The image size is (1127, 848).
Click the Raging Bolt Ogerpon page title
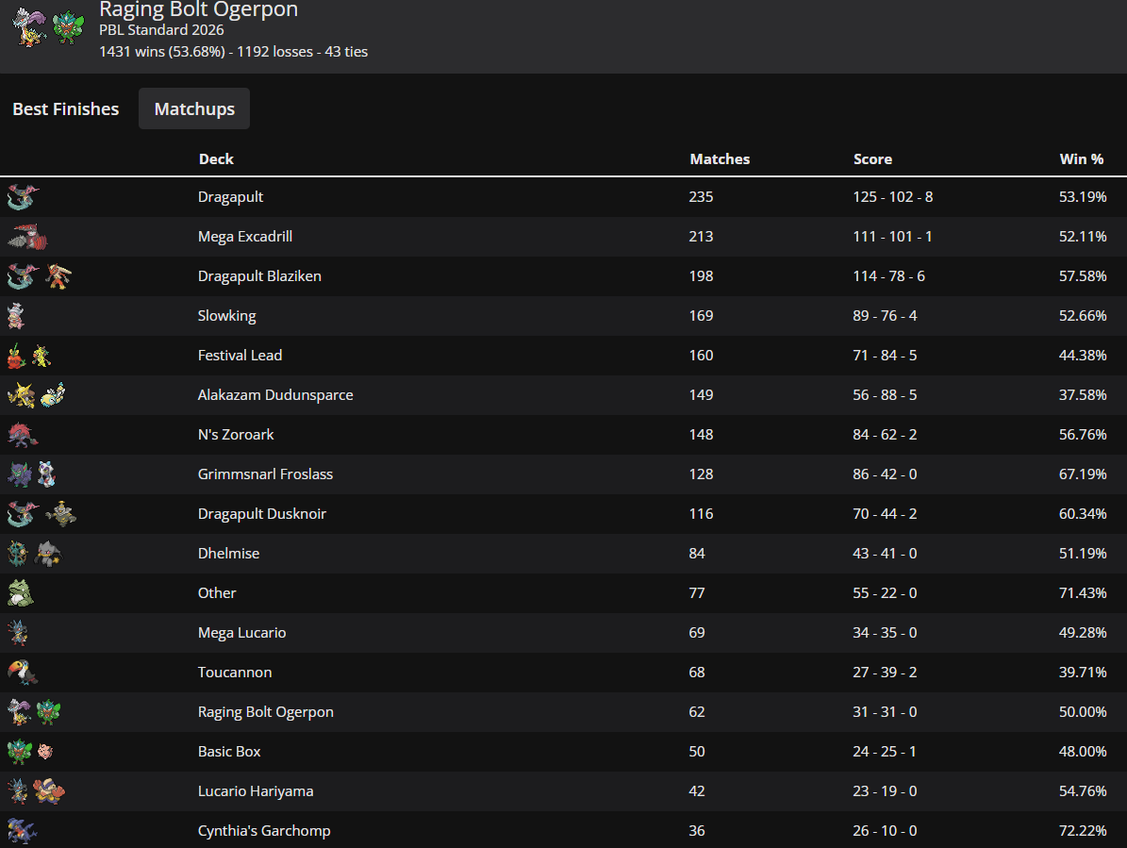(x=198, y=9)
